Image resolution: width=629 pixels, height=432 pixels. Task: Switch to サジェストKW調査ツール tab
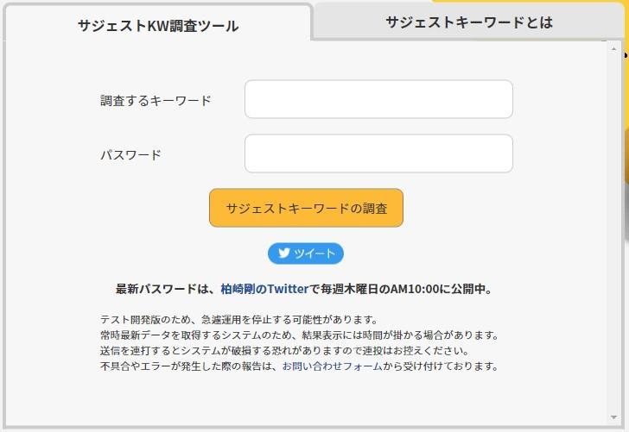[158, 25]
